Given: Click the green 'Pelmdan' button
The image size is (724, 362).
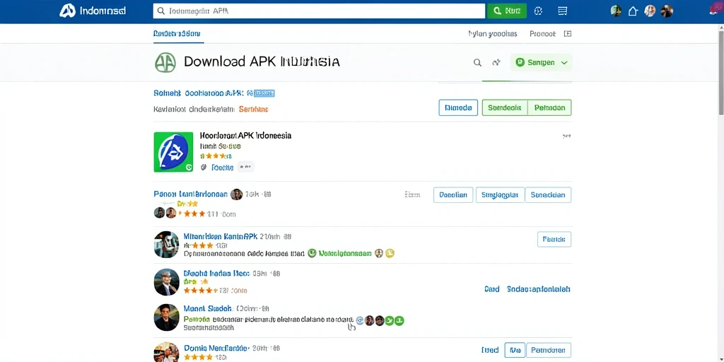Looking at the screenshot, I should pyautogui.click(x=549, y=107).
